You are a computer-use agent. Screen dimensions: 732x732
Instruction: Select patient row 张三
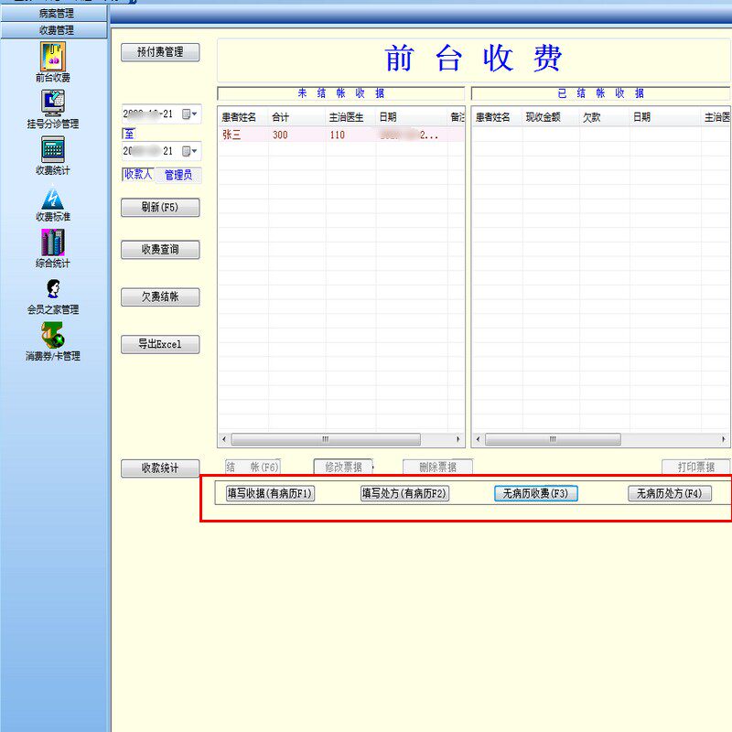click(340, 135)
